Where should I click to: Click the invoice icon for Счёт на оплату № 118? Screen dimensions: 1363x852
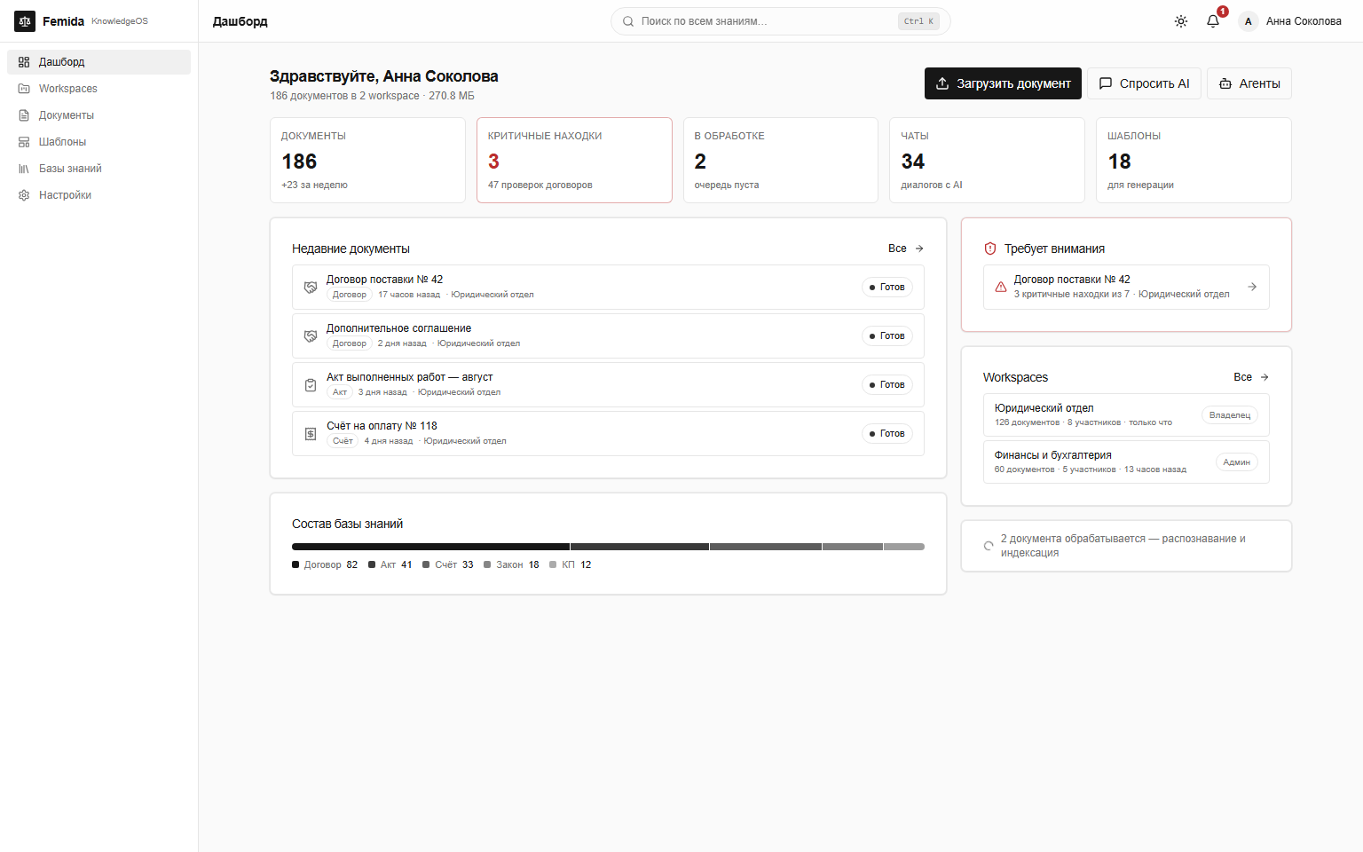pyautogui.click(x=311, y=434)
